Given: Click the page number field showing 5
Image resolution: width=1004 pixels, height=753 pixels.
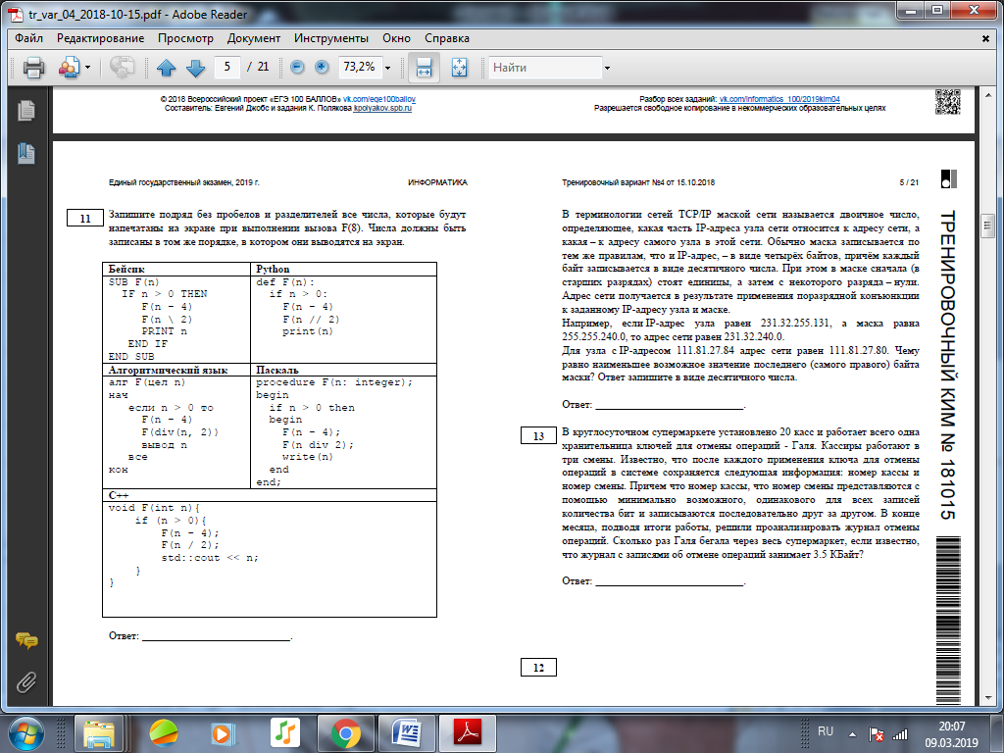Looking at the screenshot, I should [x=227, y=67].
